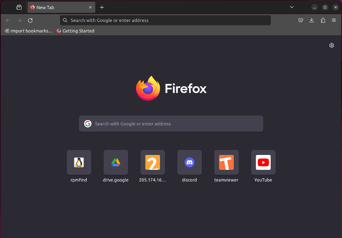Image resolution: width=342 pixels, height=238 pixels.
Task: Select the New Tab tab
Action: click(61, 7)
